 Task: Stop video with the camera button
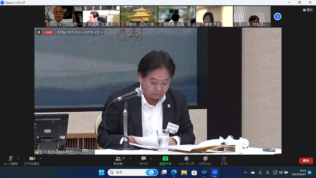(32, 161)
